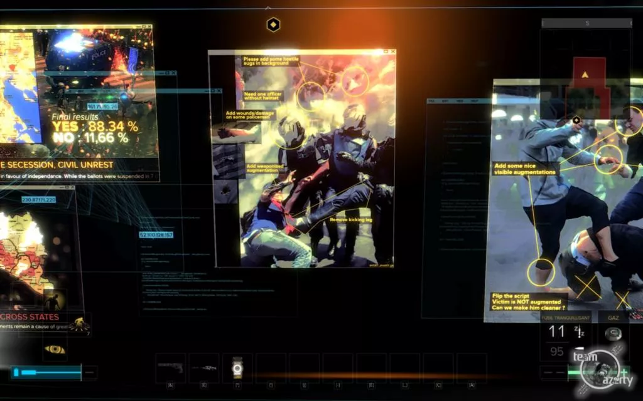
Task: Open the arm thumbnail in the center window
Action: (x=236, y=133)
